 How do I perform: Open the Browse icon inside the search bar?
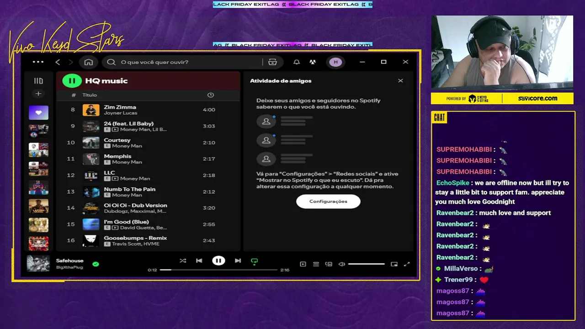[x=272, y=62]
